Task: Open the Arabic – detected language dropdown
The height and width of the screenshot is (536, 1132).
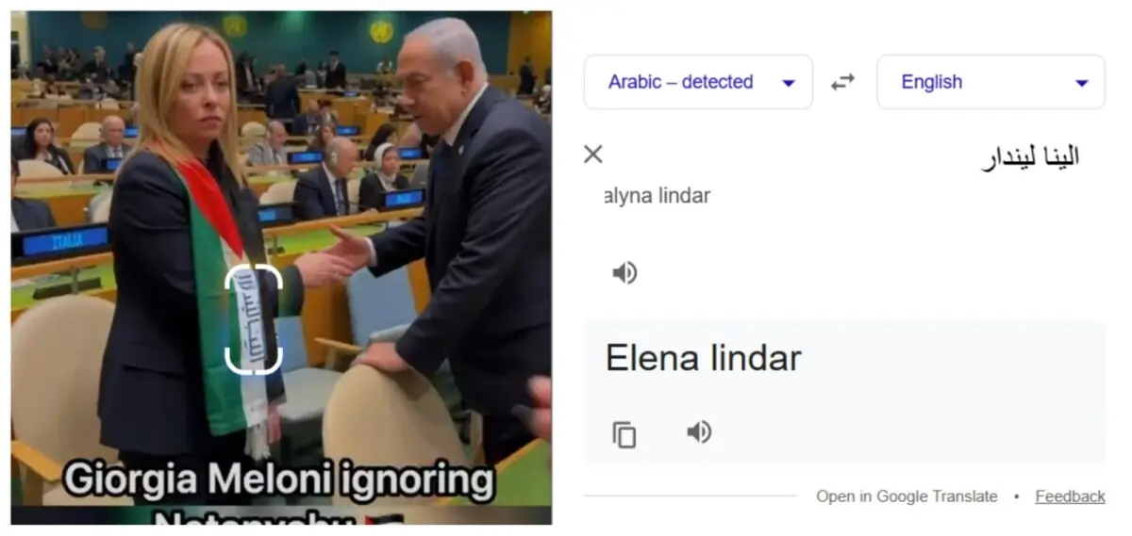Action: click(698, 82)
